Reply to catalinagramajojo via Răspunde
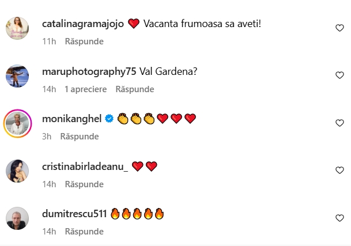The height and width of the screenshot is (246, 351). tap(84, 41)
